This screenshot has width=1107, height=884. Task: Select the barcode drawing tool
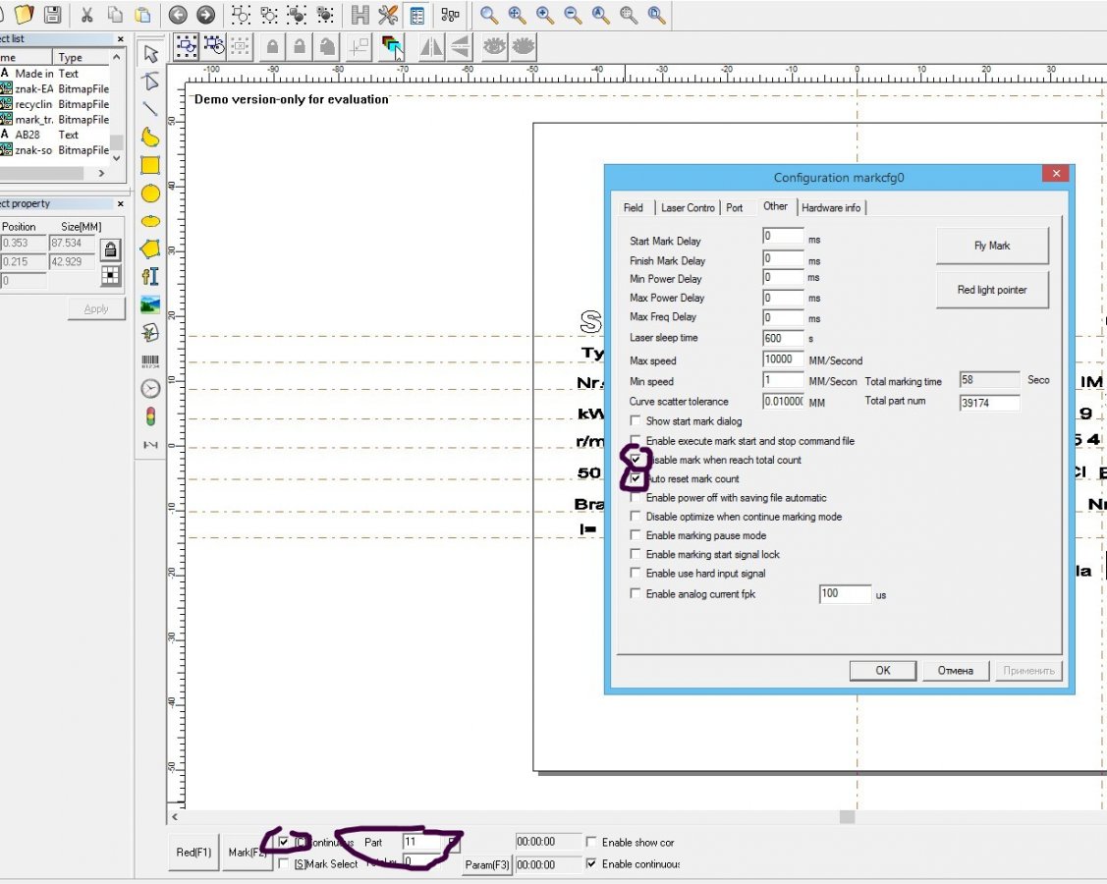(x=150, y=361)
